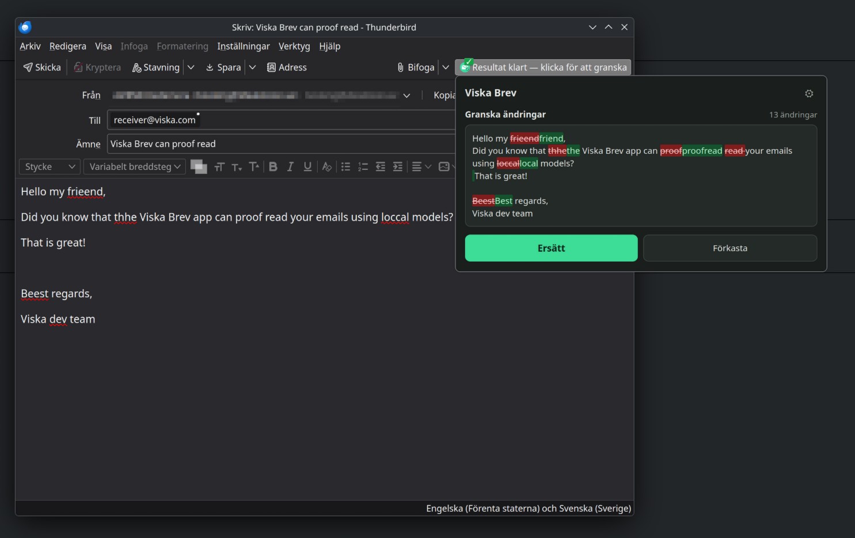Open the Hjälp menu
Screen dimensions: 855x538
(x=330, y=46)
